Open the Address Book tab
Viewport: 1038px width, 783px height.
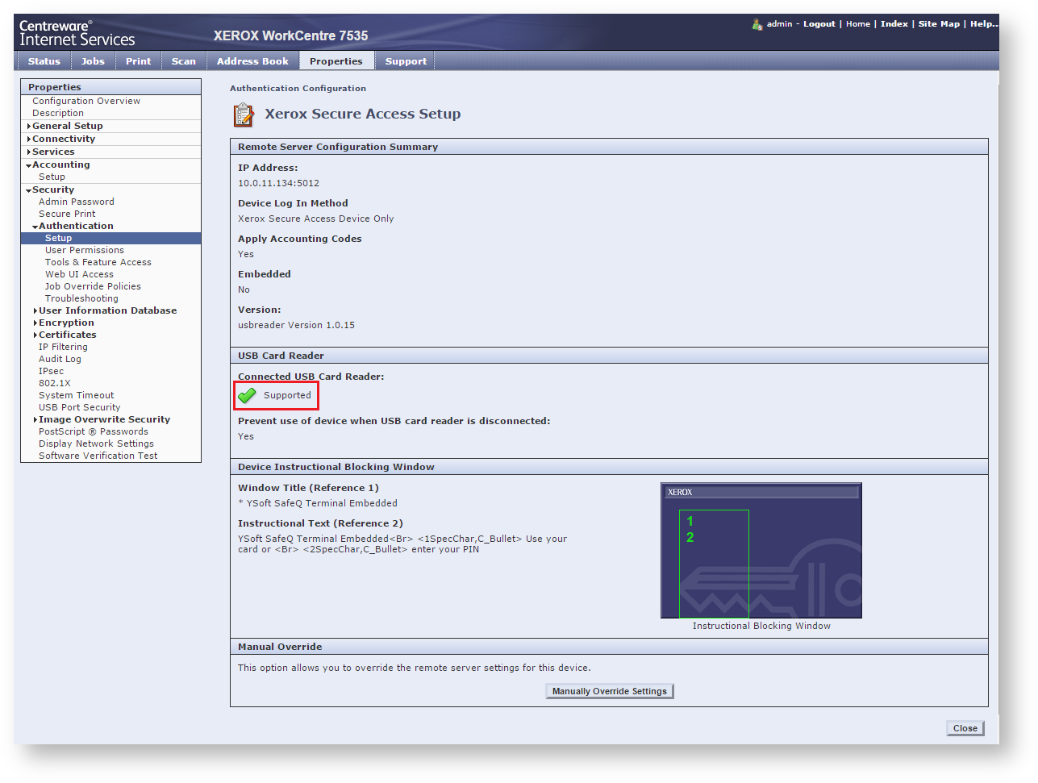(252, 61)
